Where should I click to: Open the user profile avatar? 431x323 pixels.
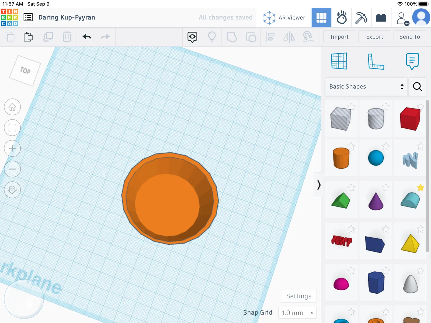421,17
